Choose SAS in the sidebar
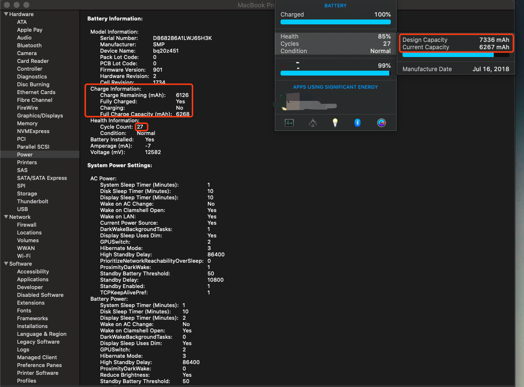Image resolution: width=524 pixels, height=387 pixels. pos(22,170)
